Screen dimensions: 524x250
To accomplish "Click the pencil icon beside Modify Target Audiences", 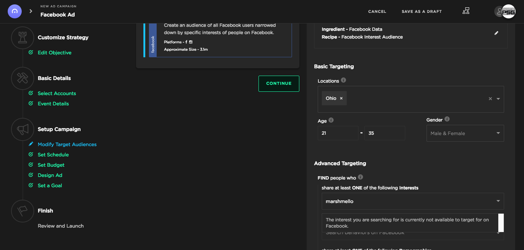I will [x=31, y=144].
